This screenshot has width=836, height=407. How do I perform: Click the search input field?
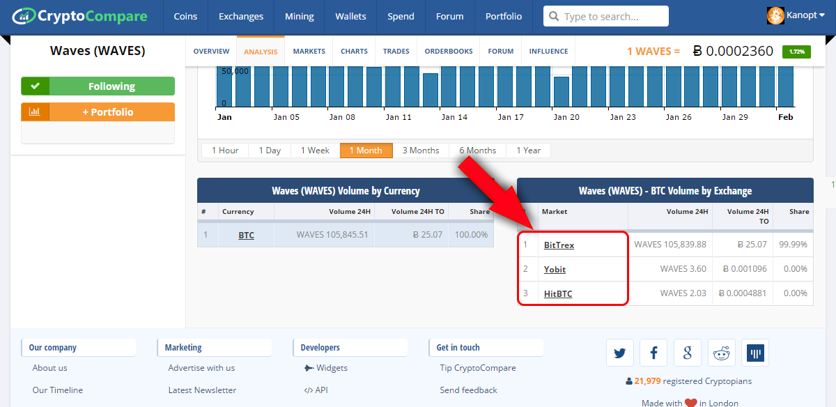click(606, 16)
